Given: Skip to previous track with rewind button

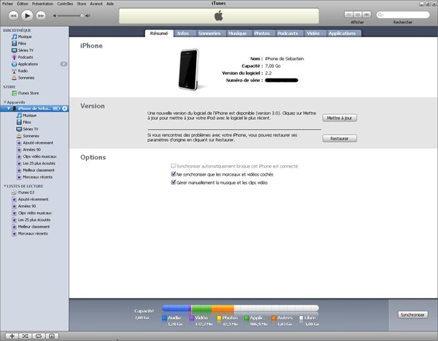Looking at the screenshot, I should [x=13, y=16].
